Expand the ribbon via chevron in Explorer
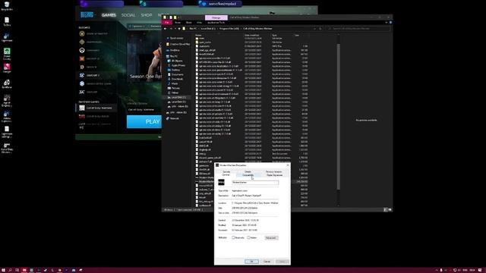This screenshot has height=273, width=486. point(387,23)
